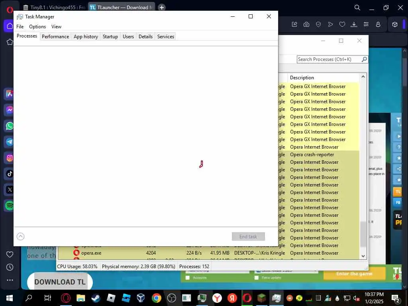
Task: Open the sidebar three-dots settings
Action: pyautogui.click(x=10, y=280)
